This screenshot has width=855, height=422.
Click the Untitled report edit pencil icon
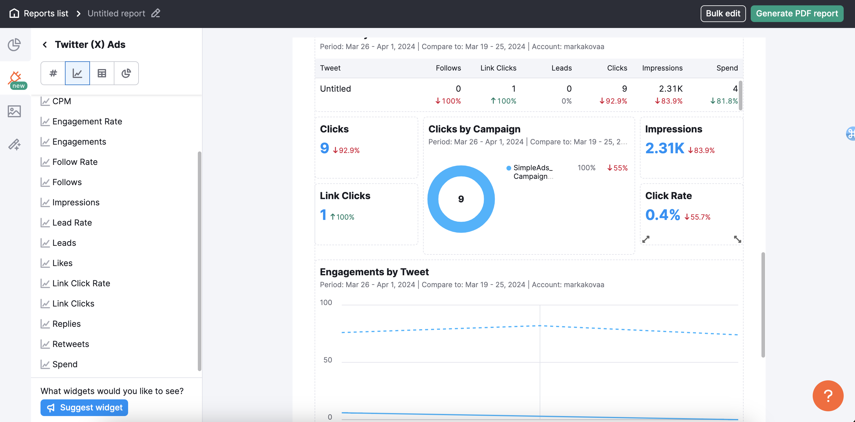coord(157,13)
